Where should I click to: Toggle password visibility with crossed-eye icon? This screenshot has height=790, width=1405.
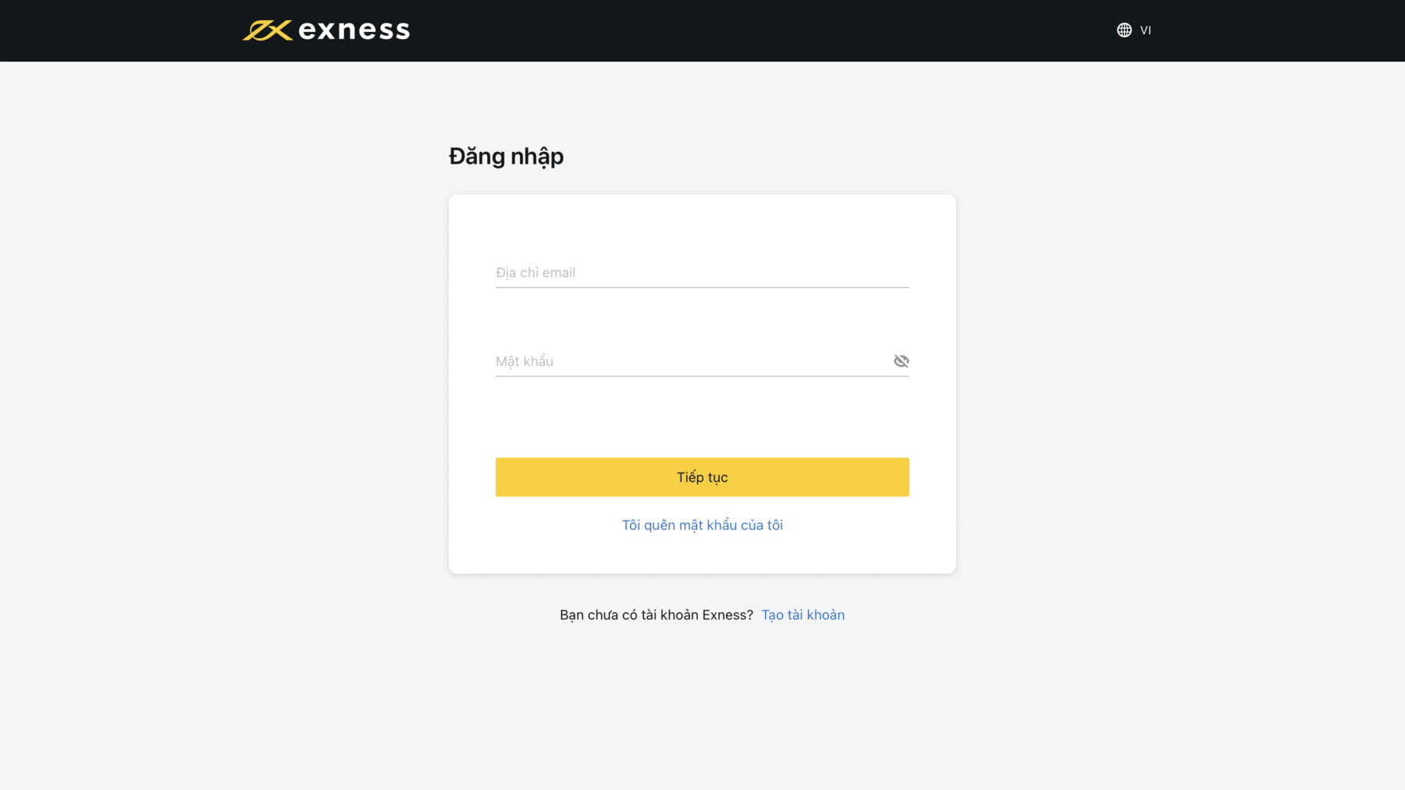pyautogui.click(x=902, y=361)
